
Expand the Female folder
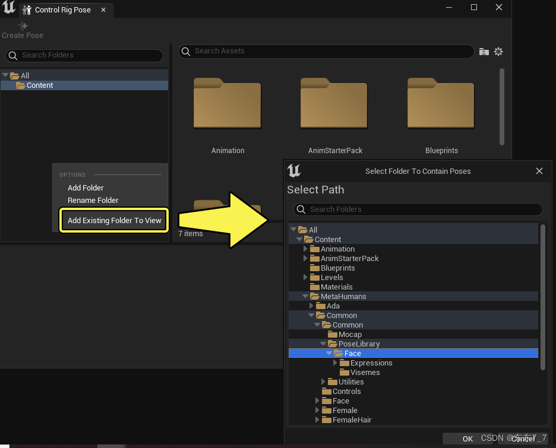click(x=317, y=410)
